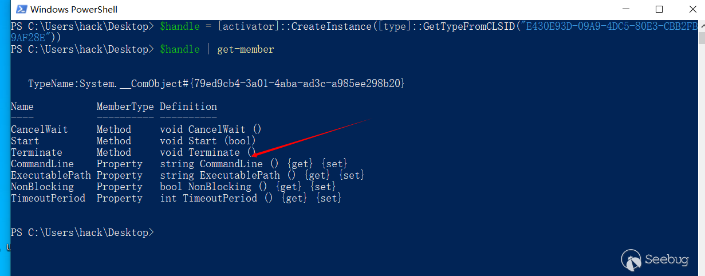Image resolution: width=705 pixels, height=276 pixels.
Task: Click the MemberType column header
Action: (125, 107)
